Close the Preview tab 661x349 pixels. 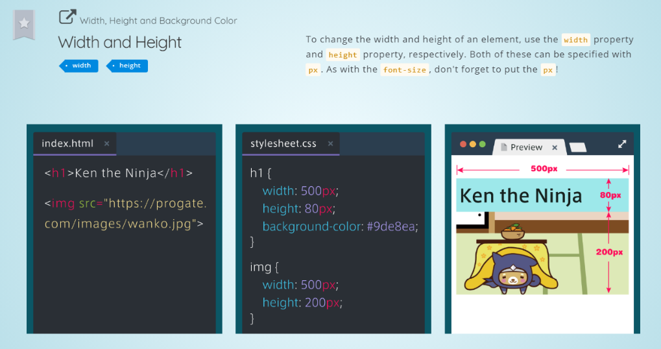click(555, 147)
